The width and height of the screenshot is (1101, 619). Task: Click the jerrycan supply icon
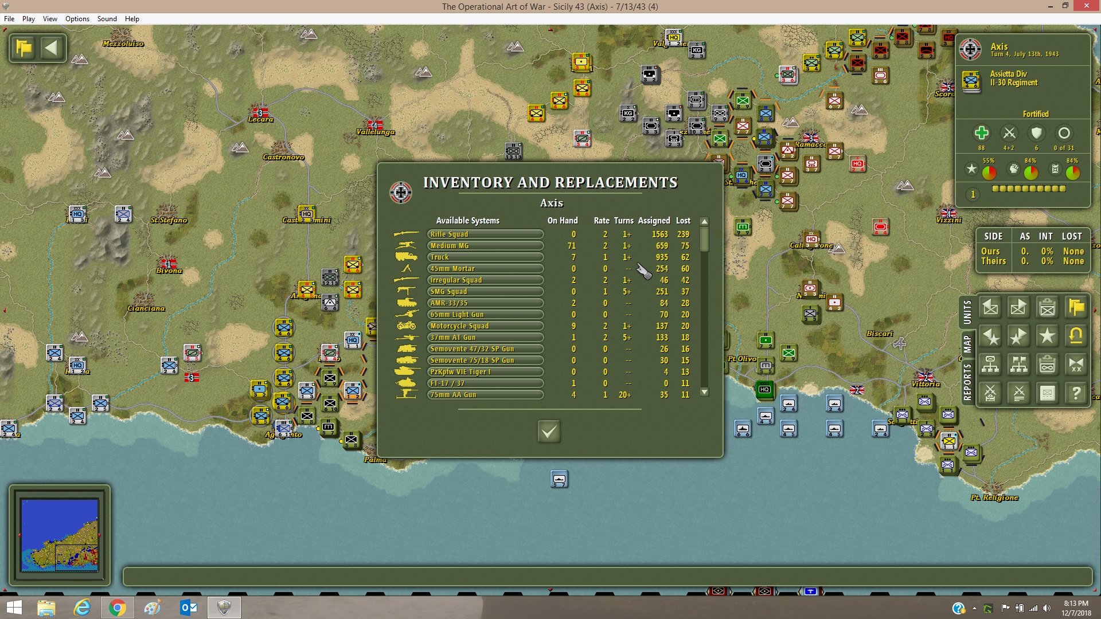point(1055,169)
